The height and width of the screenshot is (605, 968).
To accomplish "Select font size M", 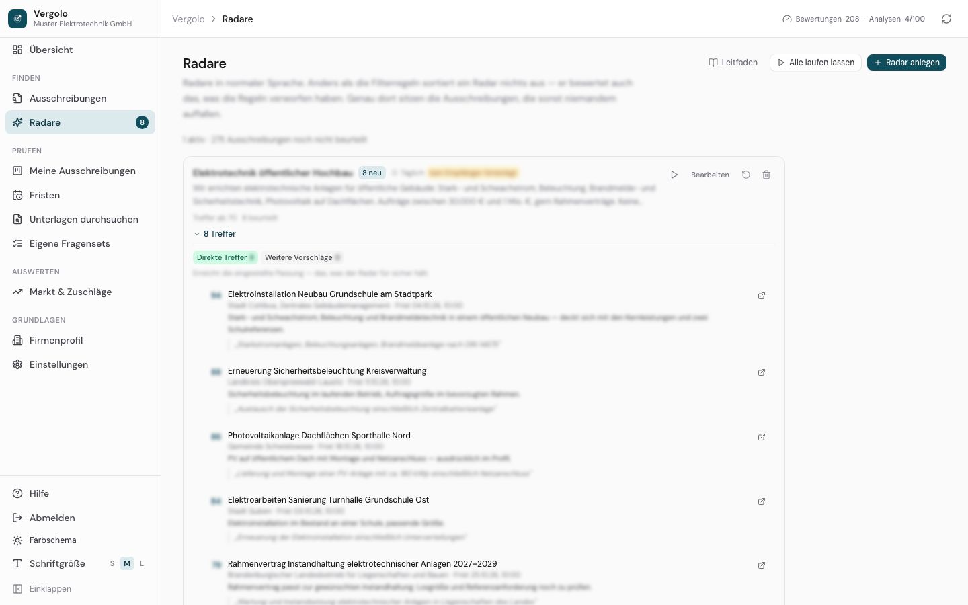I will pos(127,563).
